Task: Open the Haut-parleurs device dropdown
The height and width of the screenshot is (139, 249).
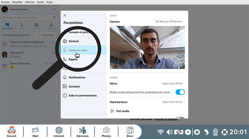Action: point(174,102)
